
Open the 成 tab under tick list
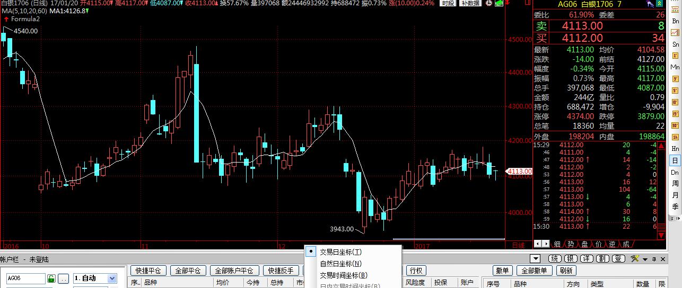click(x=626, y=244)
